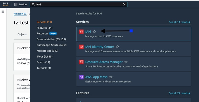This screenshot has width=199, height=102.
Task: Click 'Share AWS resources with other accounts' text
Action: (x=122, y=66)
